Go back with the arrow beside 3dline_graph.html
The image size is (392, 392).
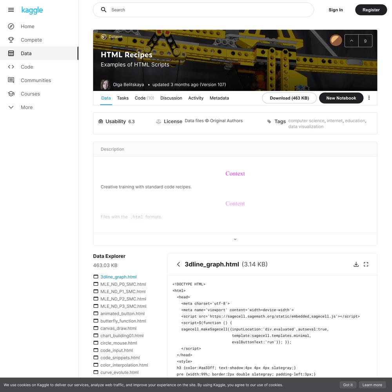click(x=178, y=264)
